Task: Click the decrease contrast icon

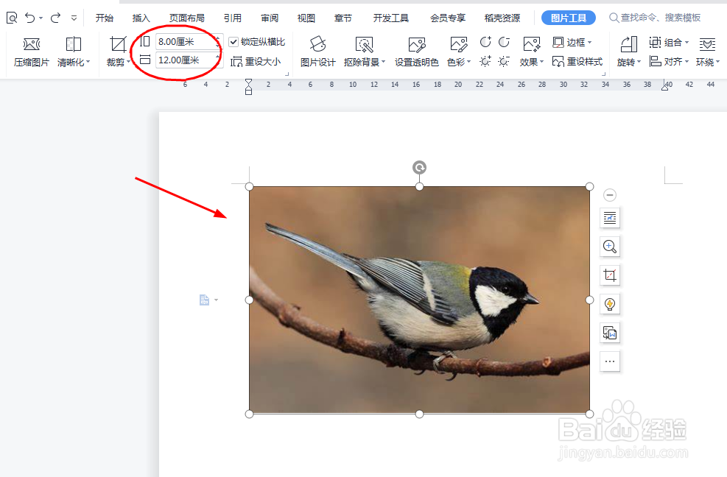Action: click(x=504, y=42)
